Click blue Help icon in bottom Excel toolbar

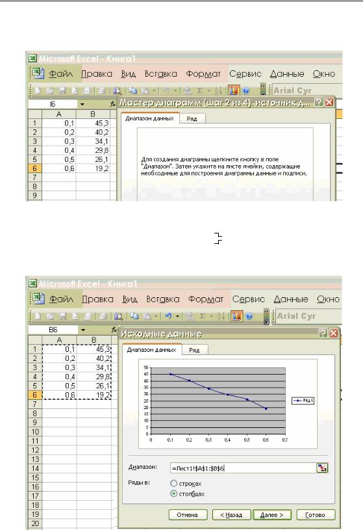[x=249, y=317]
